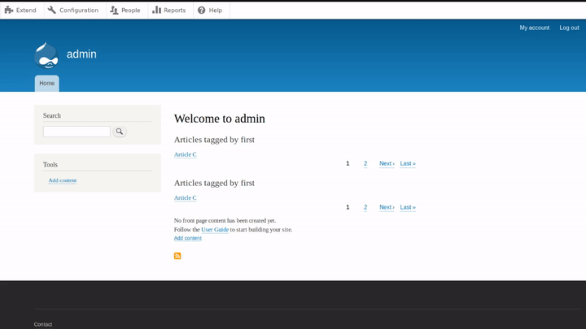
Task: Open the People menu item
Action: point(125,10)
